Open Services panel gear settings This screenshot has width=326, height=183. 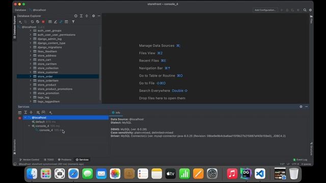pyautogui.click(x=301, y=107)
